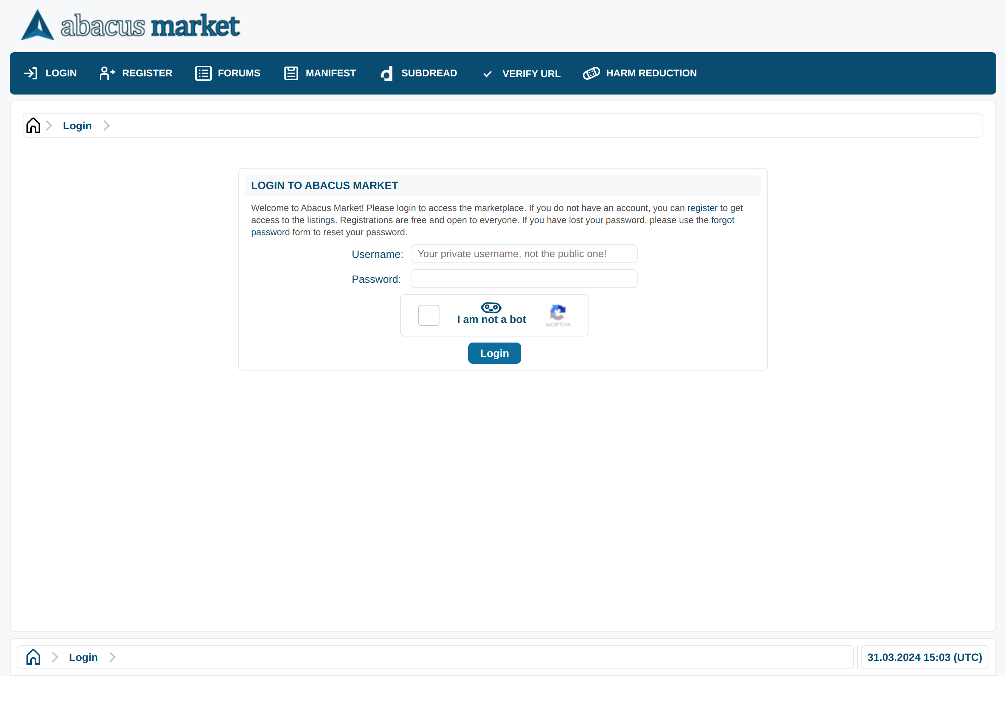Enable the reCAPTCHA verification checkbox

(x=429, y=314)
